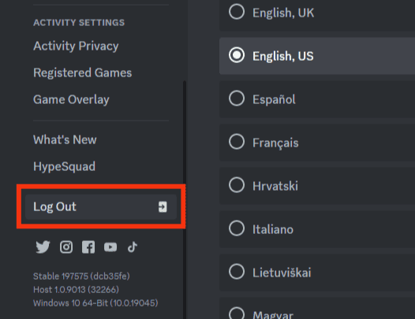
Task: Pick Italiano language option
Action: coord(317,229)
